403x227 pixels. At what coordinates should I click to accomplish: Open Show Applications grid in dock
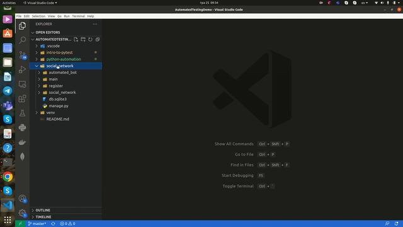[x=8, y=220]
